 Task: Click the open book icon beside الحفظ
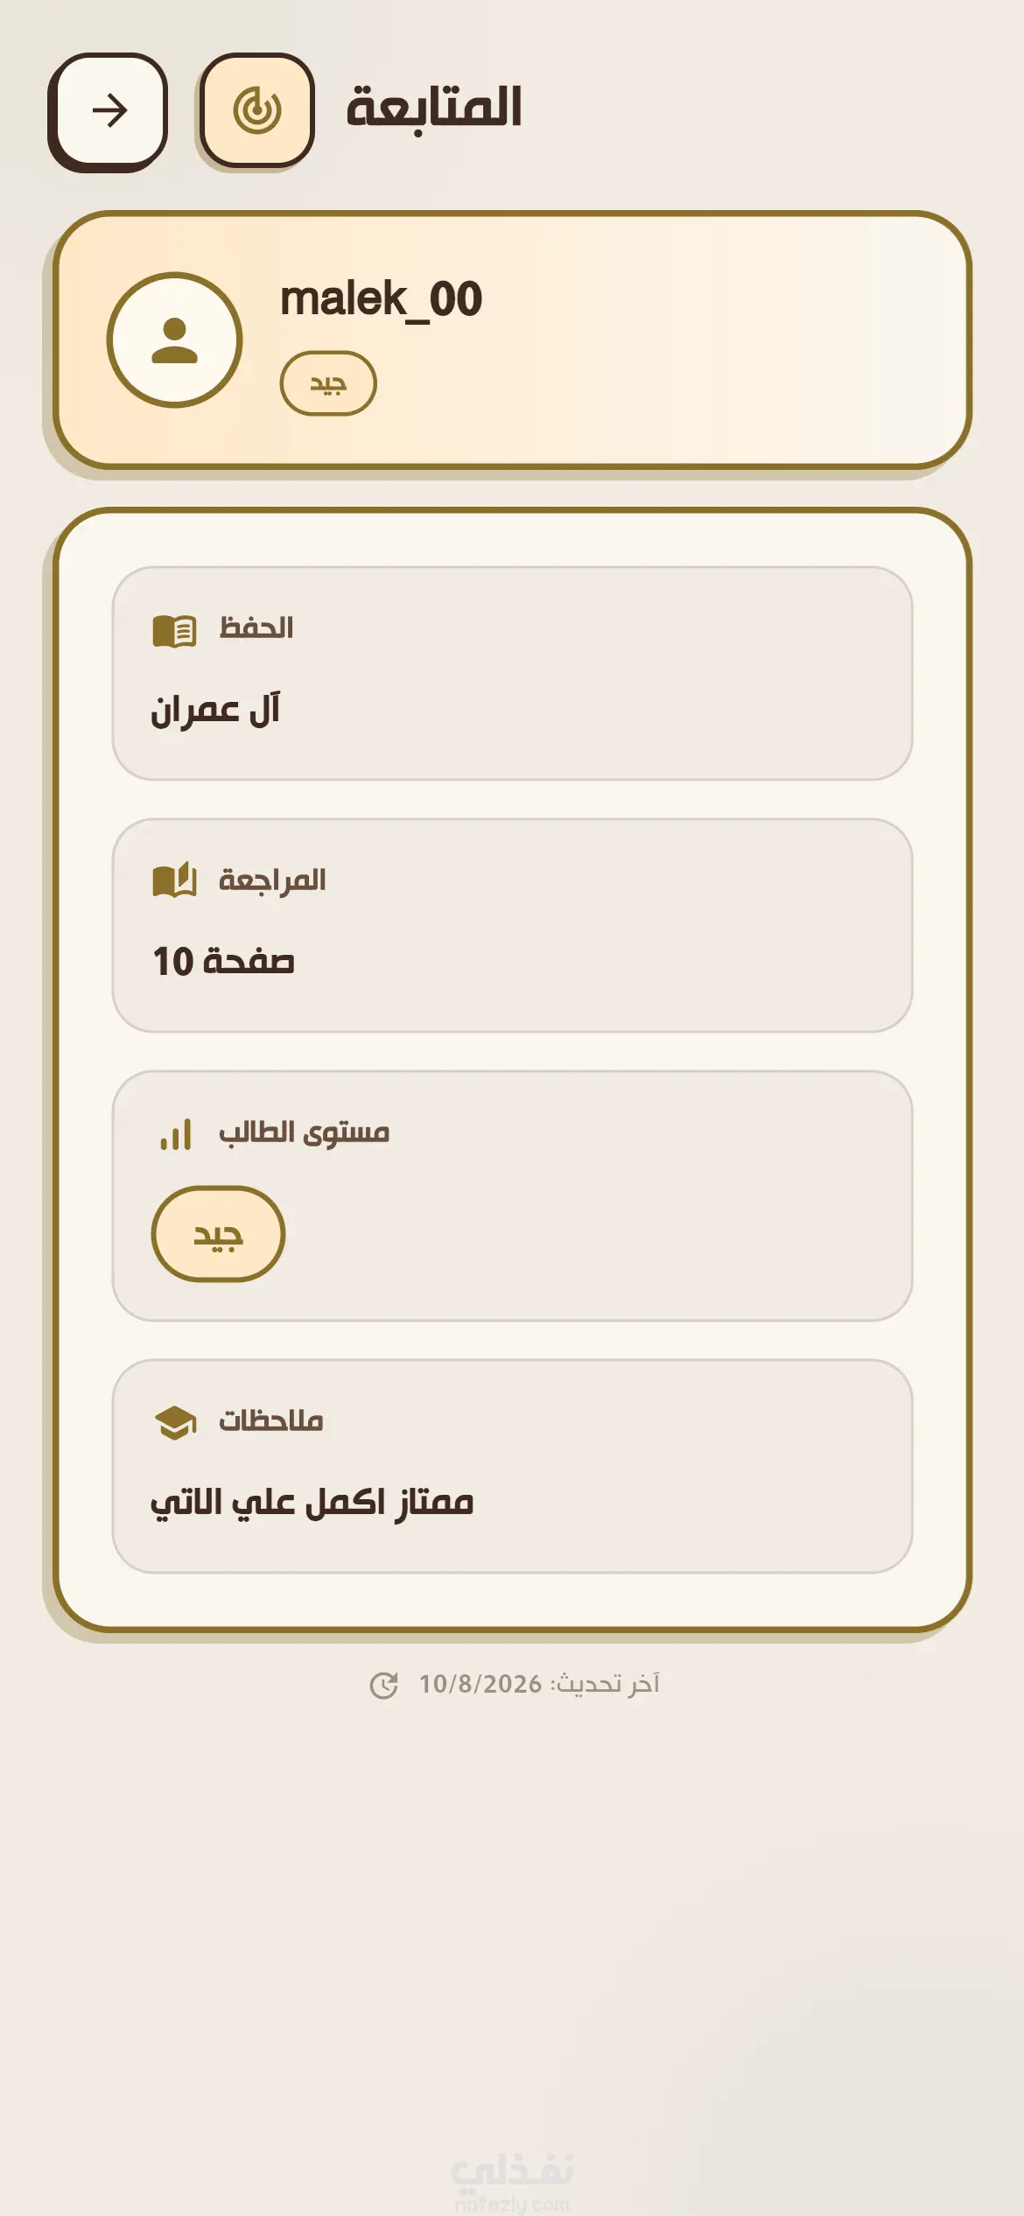coord(174,630)
